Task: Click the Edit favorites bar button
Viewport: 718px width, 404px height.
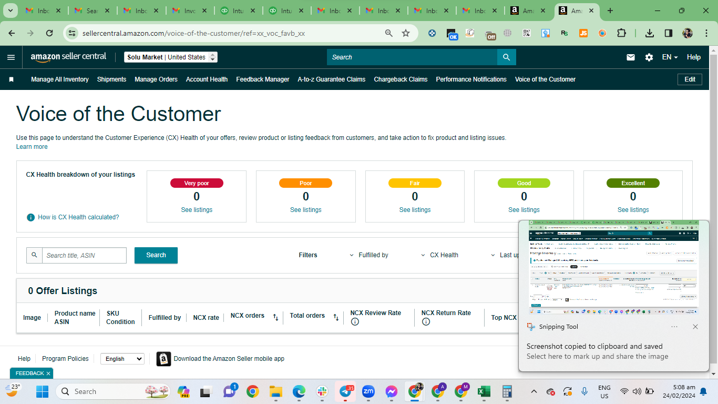Action: (690, 79)
